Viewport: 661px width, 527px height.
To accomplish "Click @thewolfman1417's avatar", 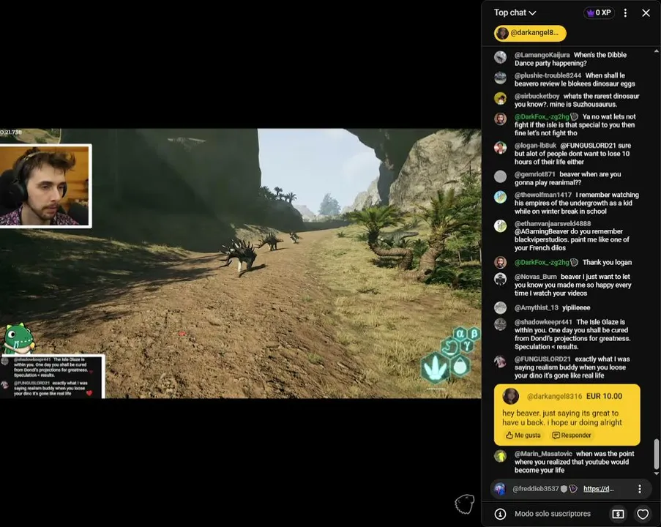I will (x=501, y=197).
